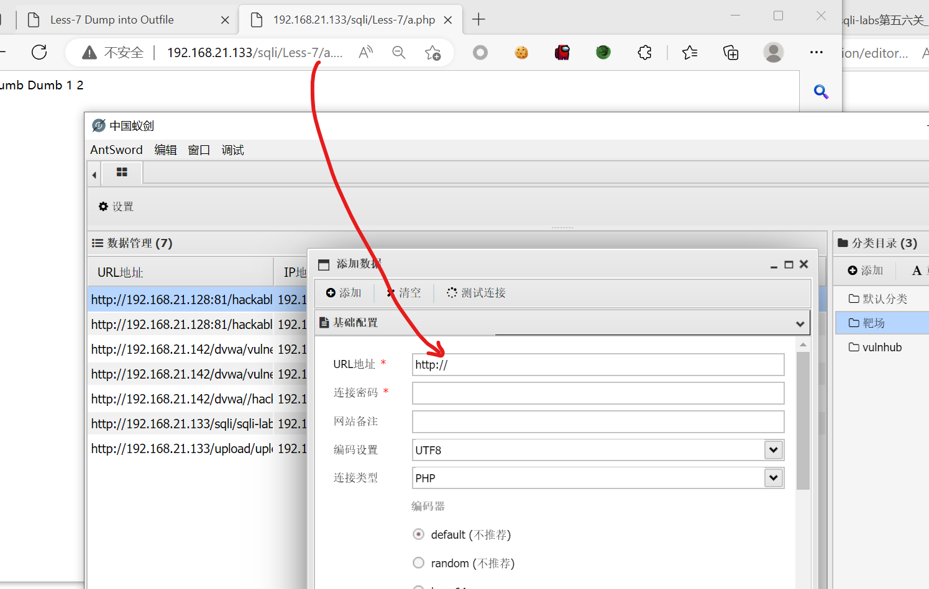Click the URL地址 input field
929x589 pixels.
598,364
